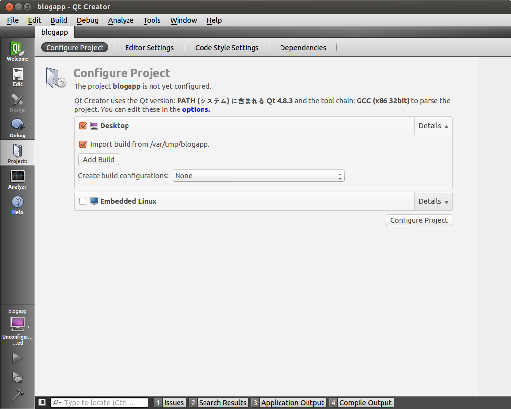Open the Create build configurations dropdown

258,176
